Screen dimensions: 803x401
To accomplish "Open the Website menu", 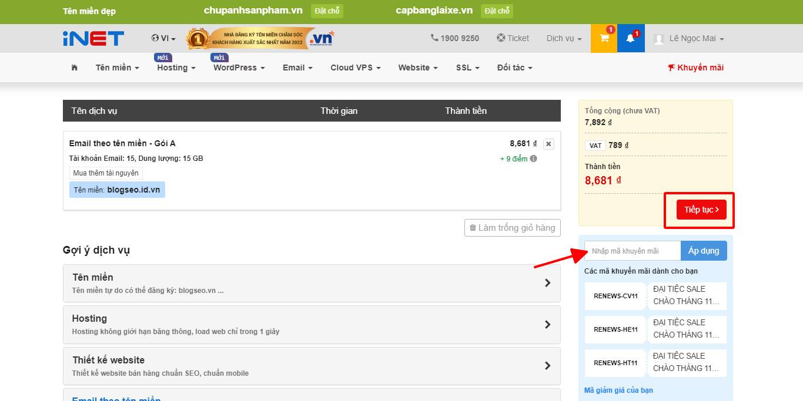I will pos(418,68).
